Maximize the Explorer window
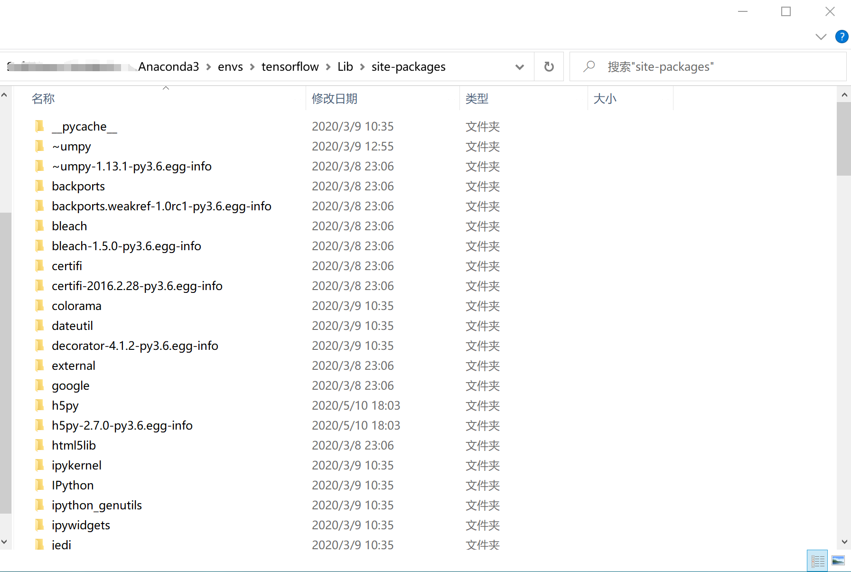 click(x=786, y=11)
